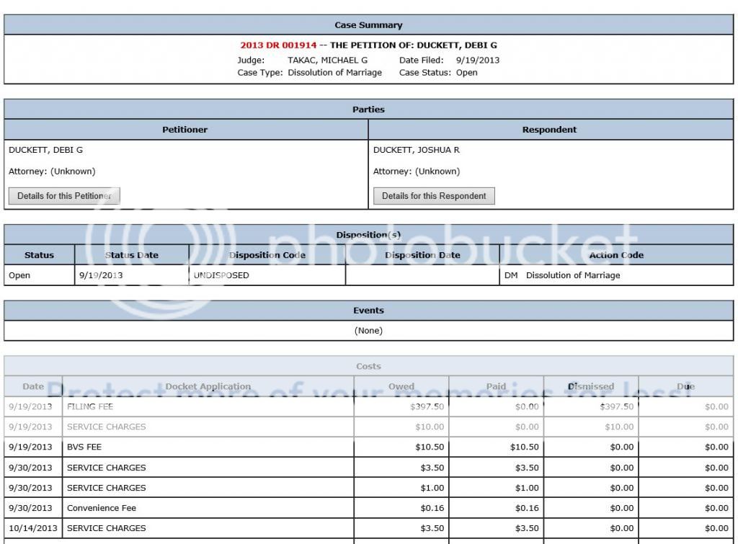Viewport: 738px width, 544px height.
Task: Click the Parties section header
Action: pos(368,110)
